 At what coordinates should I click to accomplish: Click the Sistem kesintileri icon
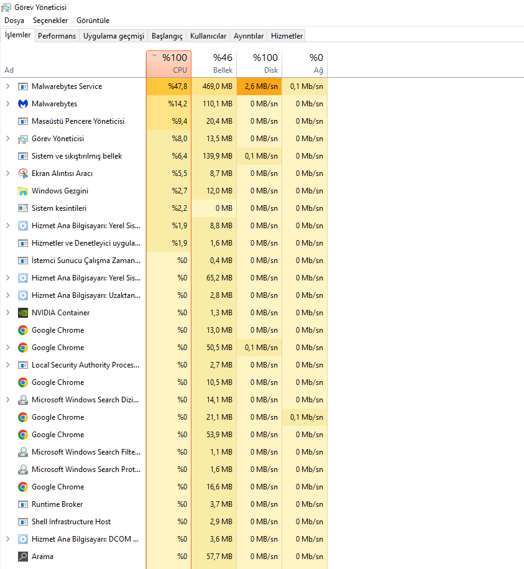point(23,208)
